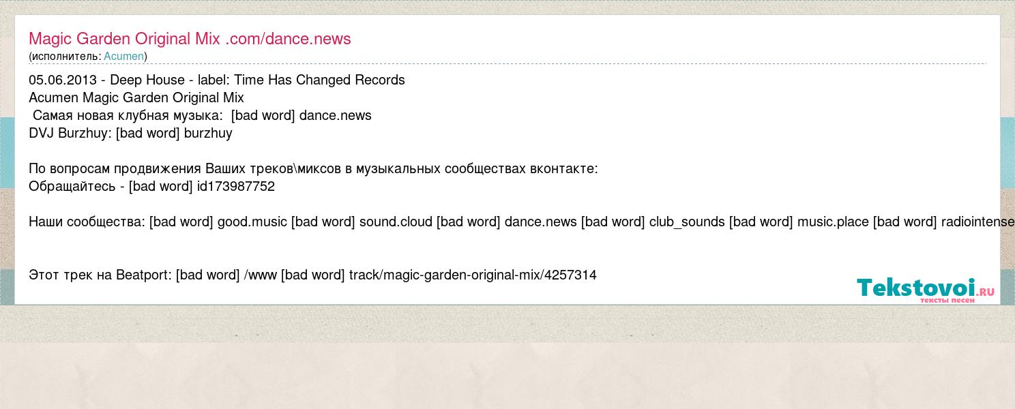Click "sound.cloud" in the communities line
The height and width of the screenshot is (409, 1015).
point(396,222)
